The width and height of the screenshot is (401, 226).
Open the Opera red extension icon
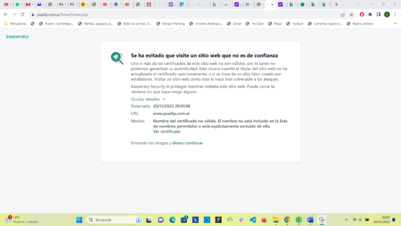[361, 14]
